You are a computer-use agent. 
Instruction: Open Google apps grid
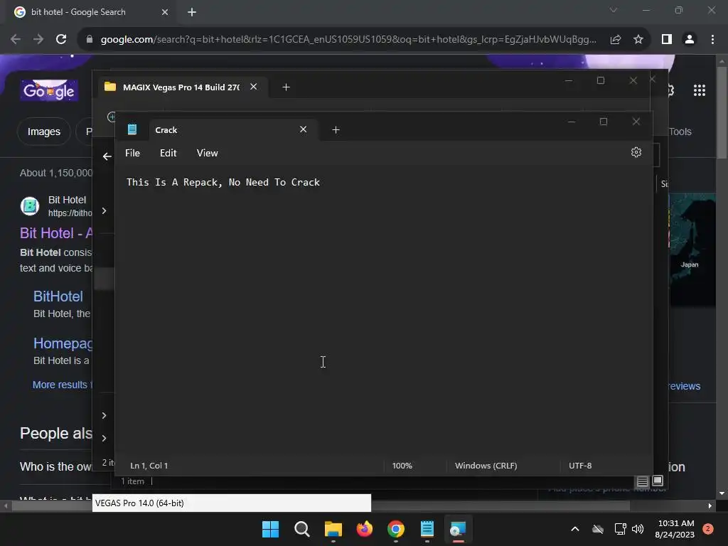coord(700,90)
